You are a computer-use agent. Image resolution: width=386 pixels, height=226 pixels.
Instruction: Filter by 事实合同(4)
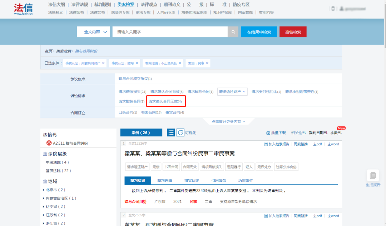(174, 112)
